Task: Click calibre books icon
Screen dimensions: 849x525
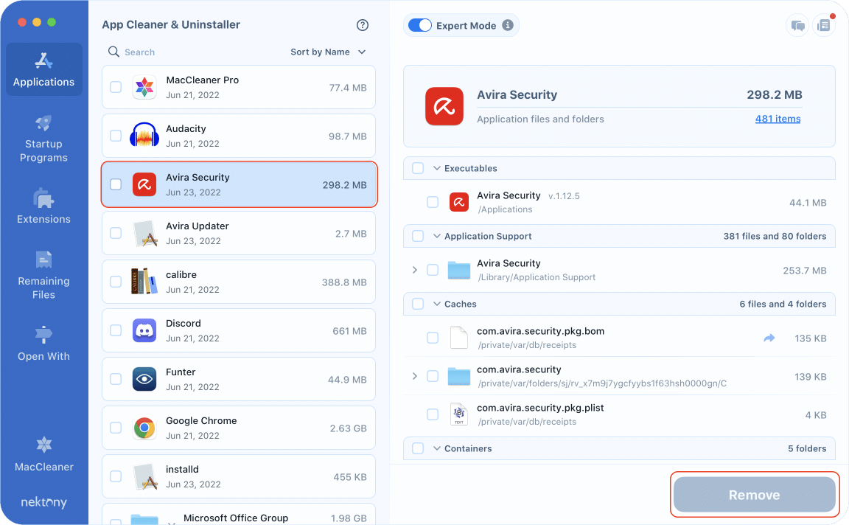Action: [144, 282]
